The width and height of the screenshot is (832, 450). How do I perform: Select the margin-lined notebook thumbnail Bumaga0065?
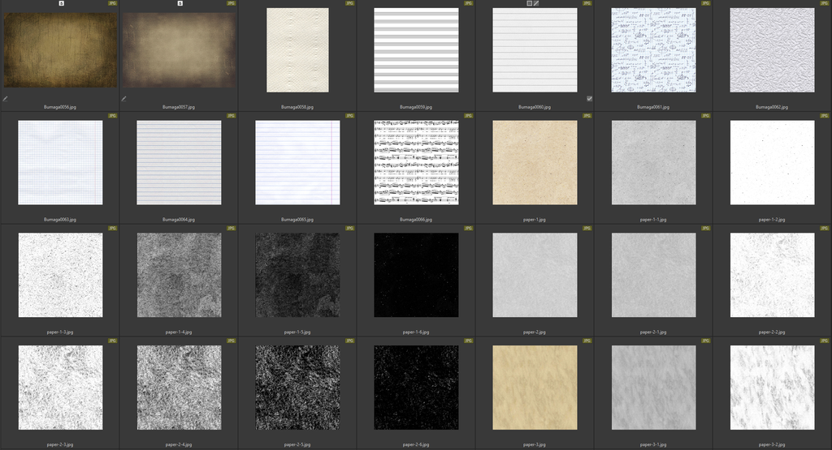coord(297,162)
